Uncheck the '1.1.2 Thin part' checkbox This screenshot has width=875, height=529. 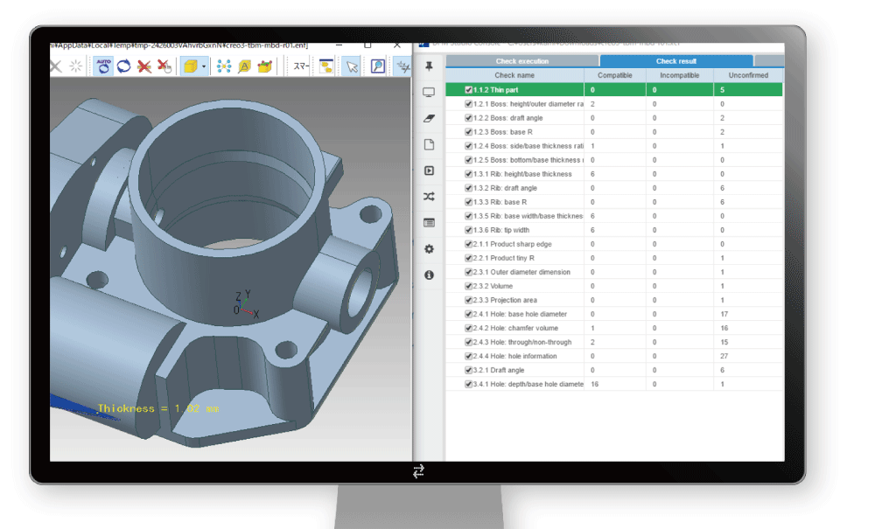click(469, 90)
